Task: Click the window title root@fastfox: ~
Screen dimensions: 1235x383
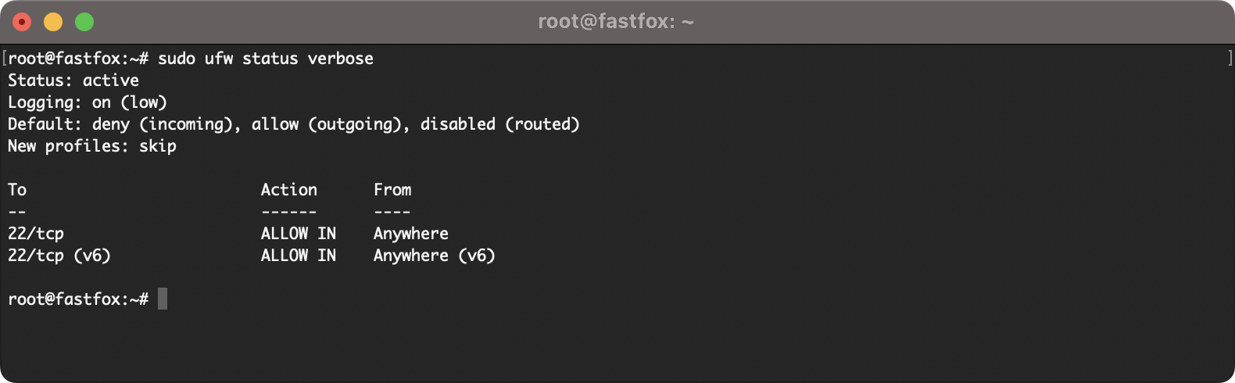Action: pyautogui.click(x=616, y=22)
